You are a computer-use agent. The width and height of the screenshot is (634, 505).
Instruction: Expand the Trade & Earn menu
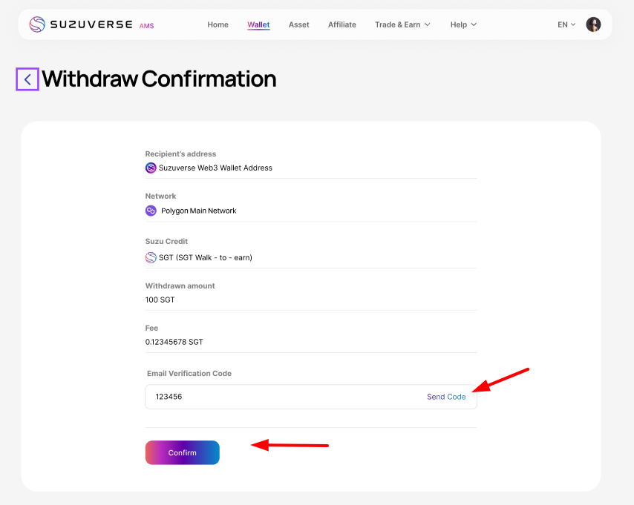click(402, 24)
